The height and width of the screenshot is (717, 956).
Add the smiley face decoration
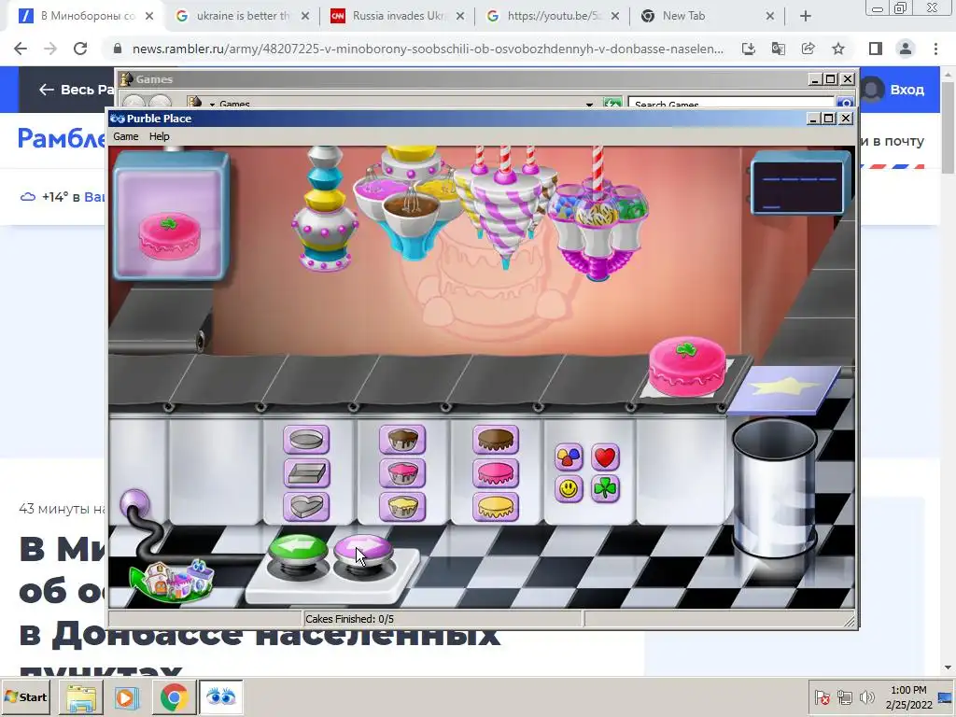[569, 489]
